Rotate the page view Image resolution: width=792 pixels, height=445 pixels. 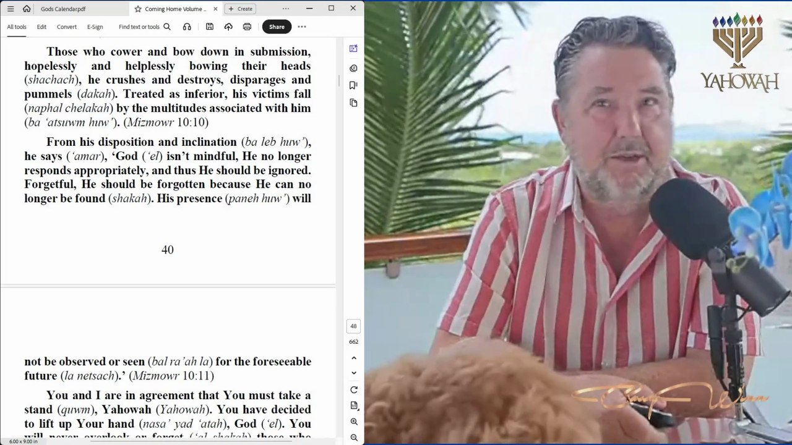[354, 390]
